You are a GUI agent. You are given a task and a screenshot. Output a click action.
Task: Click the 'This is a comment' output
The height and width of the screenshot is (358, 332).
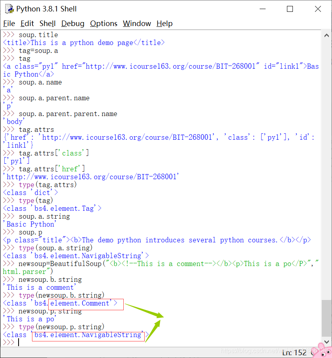tap(40, 287)
